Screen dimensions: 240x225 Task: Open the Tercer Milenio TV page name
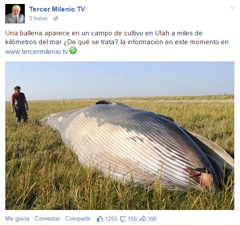point(57,9)
